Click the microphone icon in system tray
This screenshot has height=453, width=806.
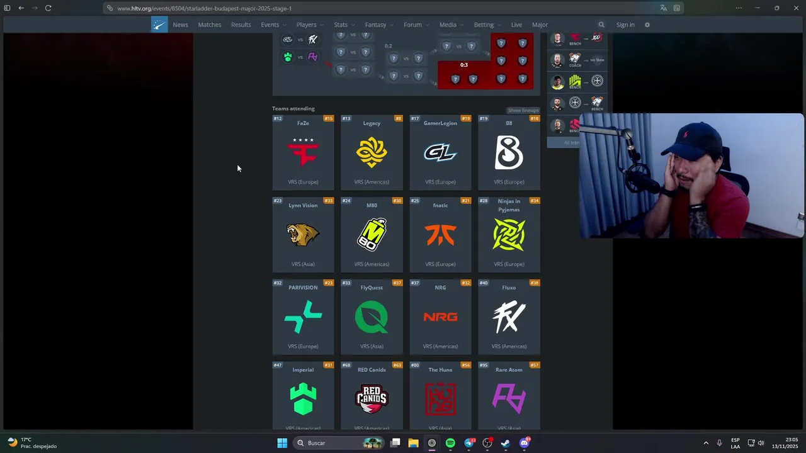[x=719, y=443]
